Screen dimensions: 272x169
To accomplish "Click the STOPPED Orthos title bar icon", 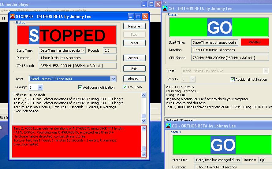I will coord(13,17).
